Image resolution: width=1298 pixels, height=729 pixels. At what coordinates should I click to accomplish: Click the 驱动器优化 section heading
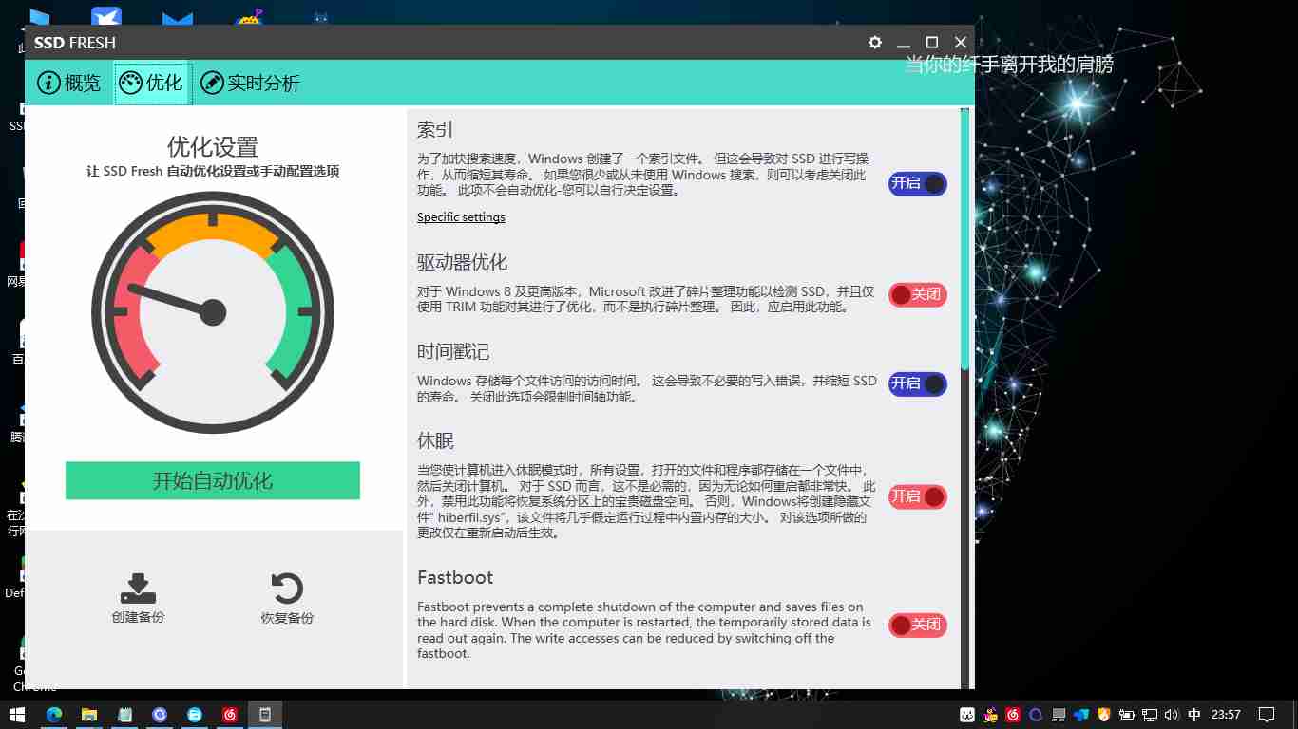coord(463,262)
